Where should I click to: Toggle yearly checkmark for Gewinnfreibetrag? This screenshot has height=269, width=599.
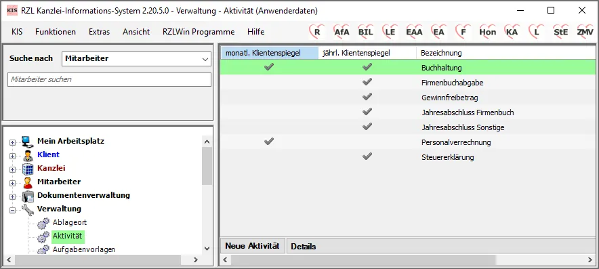pyautogui.click(x=367, y=97)
